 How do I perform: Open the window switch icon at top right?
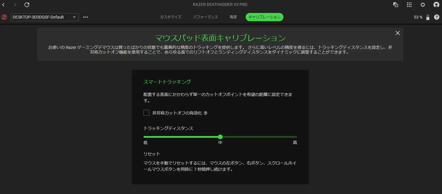pyautogui.click(x=396, y=5)
